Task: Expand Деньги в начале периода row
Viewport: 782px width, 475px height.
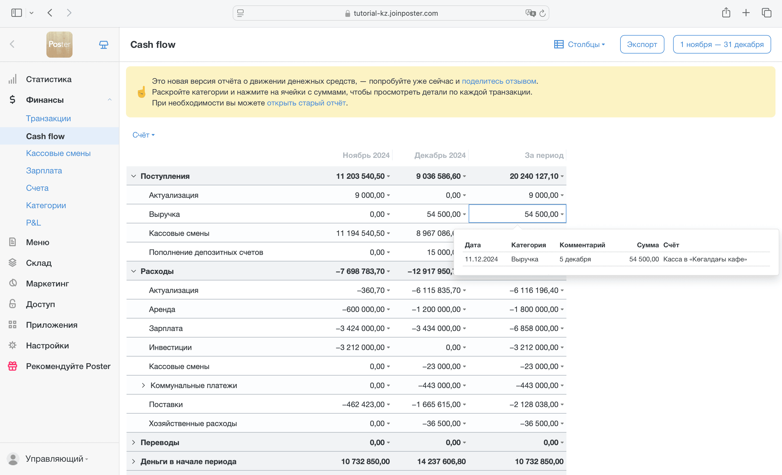Action: [134, 461]
